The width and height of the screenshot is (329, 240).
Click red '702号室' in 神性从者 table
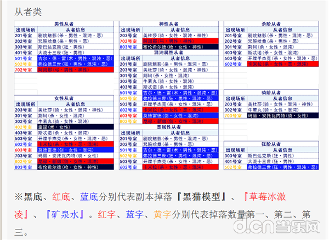tap(128, 41)
